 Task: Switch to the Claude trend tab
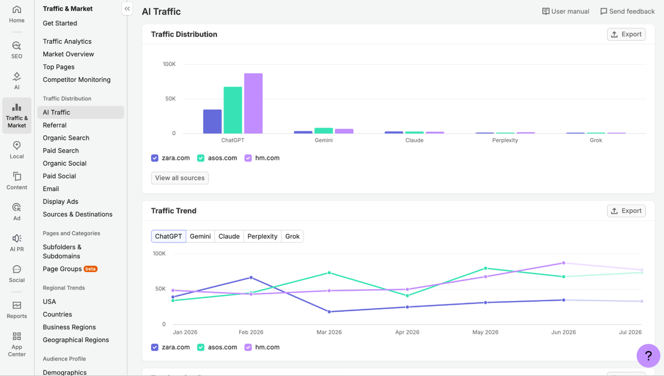(x=229, y=236)
